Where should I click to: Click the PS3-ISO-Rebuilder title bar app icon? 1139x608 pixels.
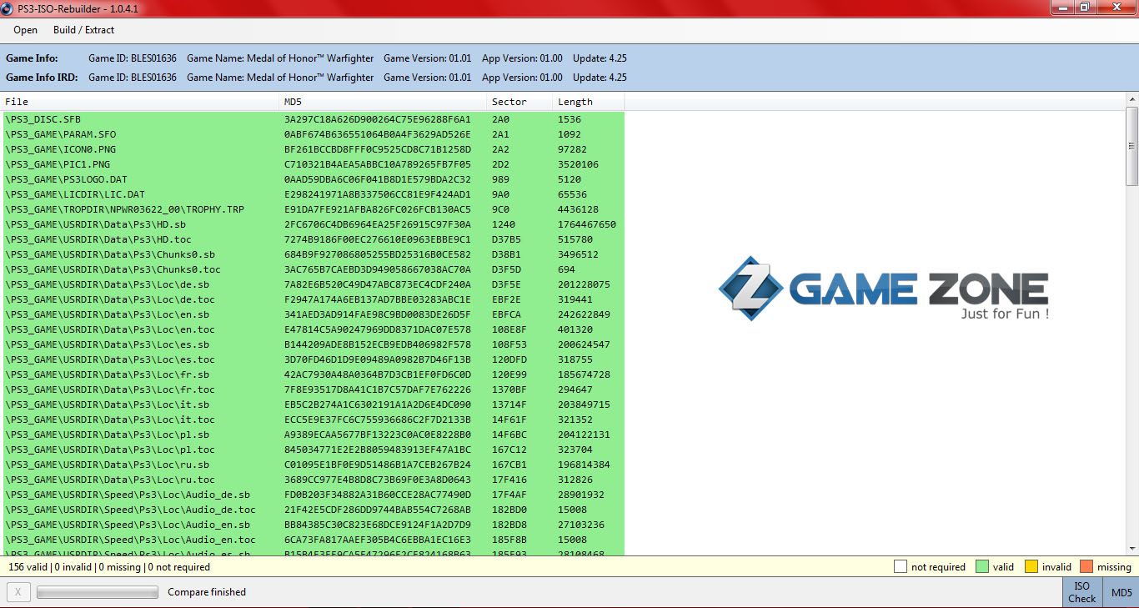pyautogui.click(x=8, y=8)
